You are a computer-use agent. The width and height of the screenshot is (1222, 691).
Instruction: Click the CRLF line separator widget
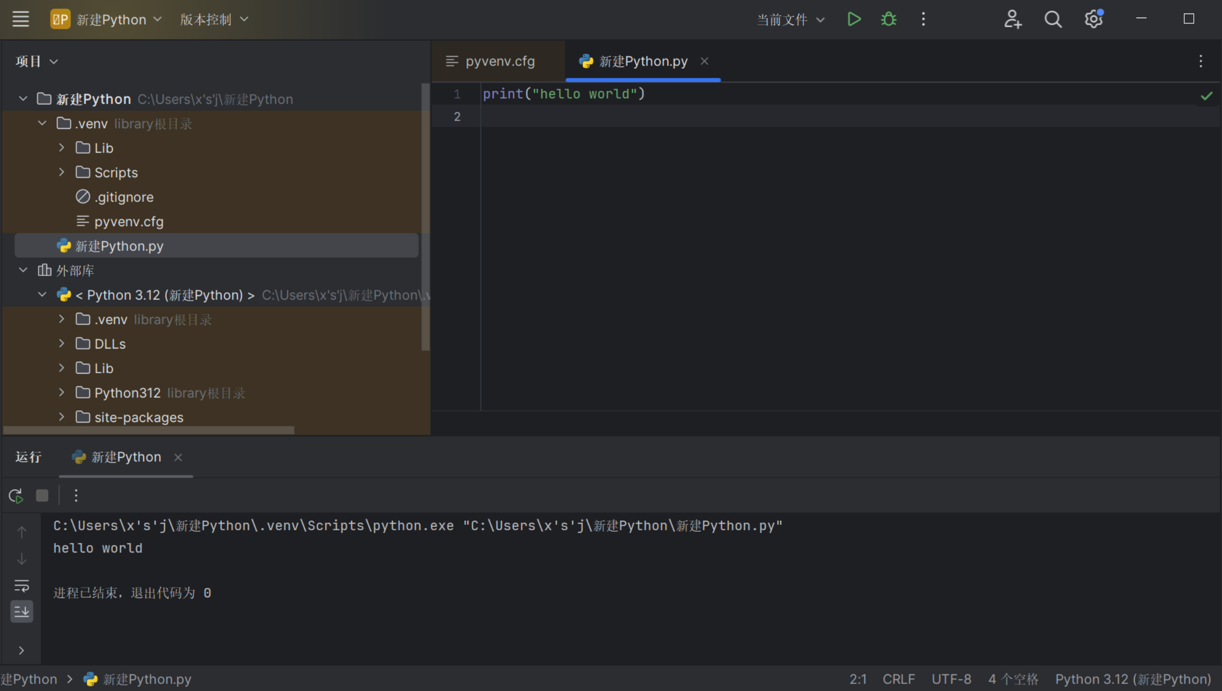[x=898, y=679]
